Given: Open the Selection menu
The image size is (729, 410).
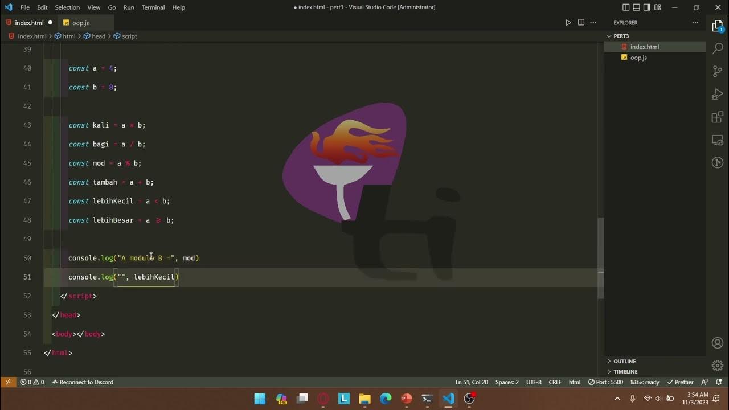Looking at the screenshot, I should pyautogui.click(x=67, y=7).
